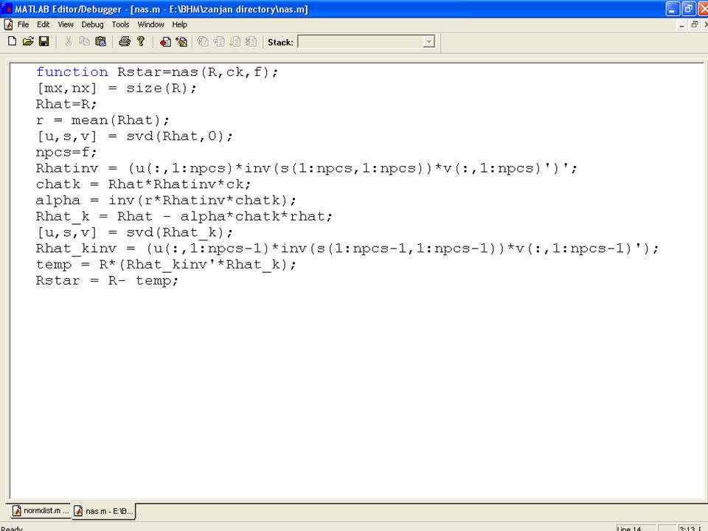Click Clear All Breakpoints icon

[181, 42]
